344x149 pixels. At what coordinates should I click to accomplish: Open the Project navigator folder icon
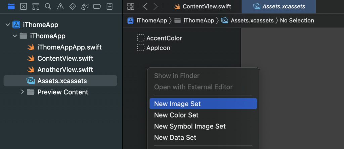click(x=11, y=6)
